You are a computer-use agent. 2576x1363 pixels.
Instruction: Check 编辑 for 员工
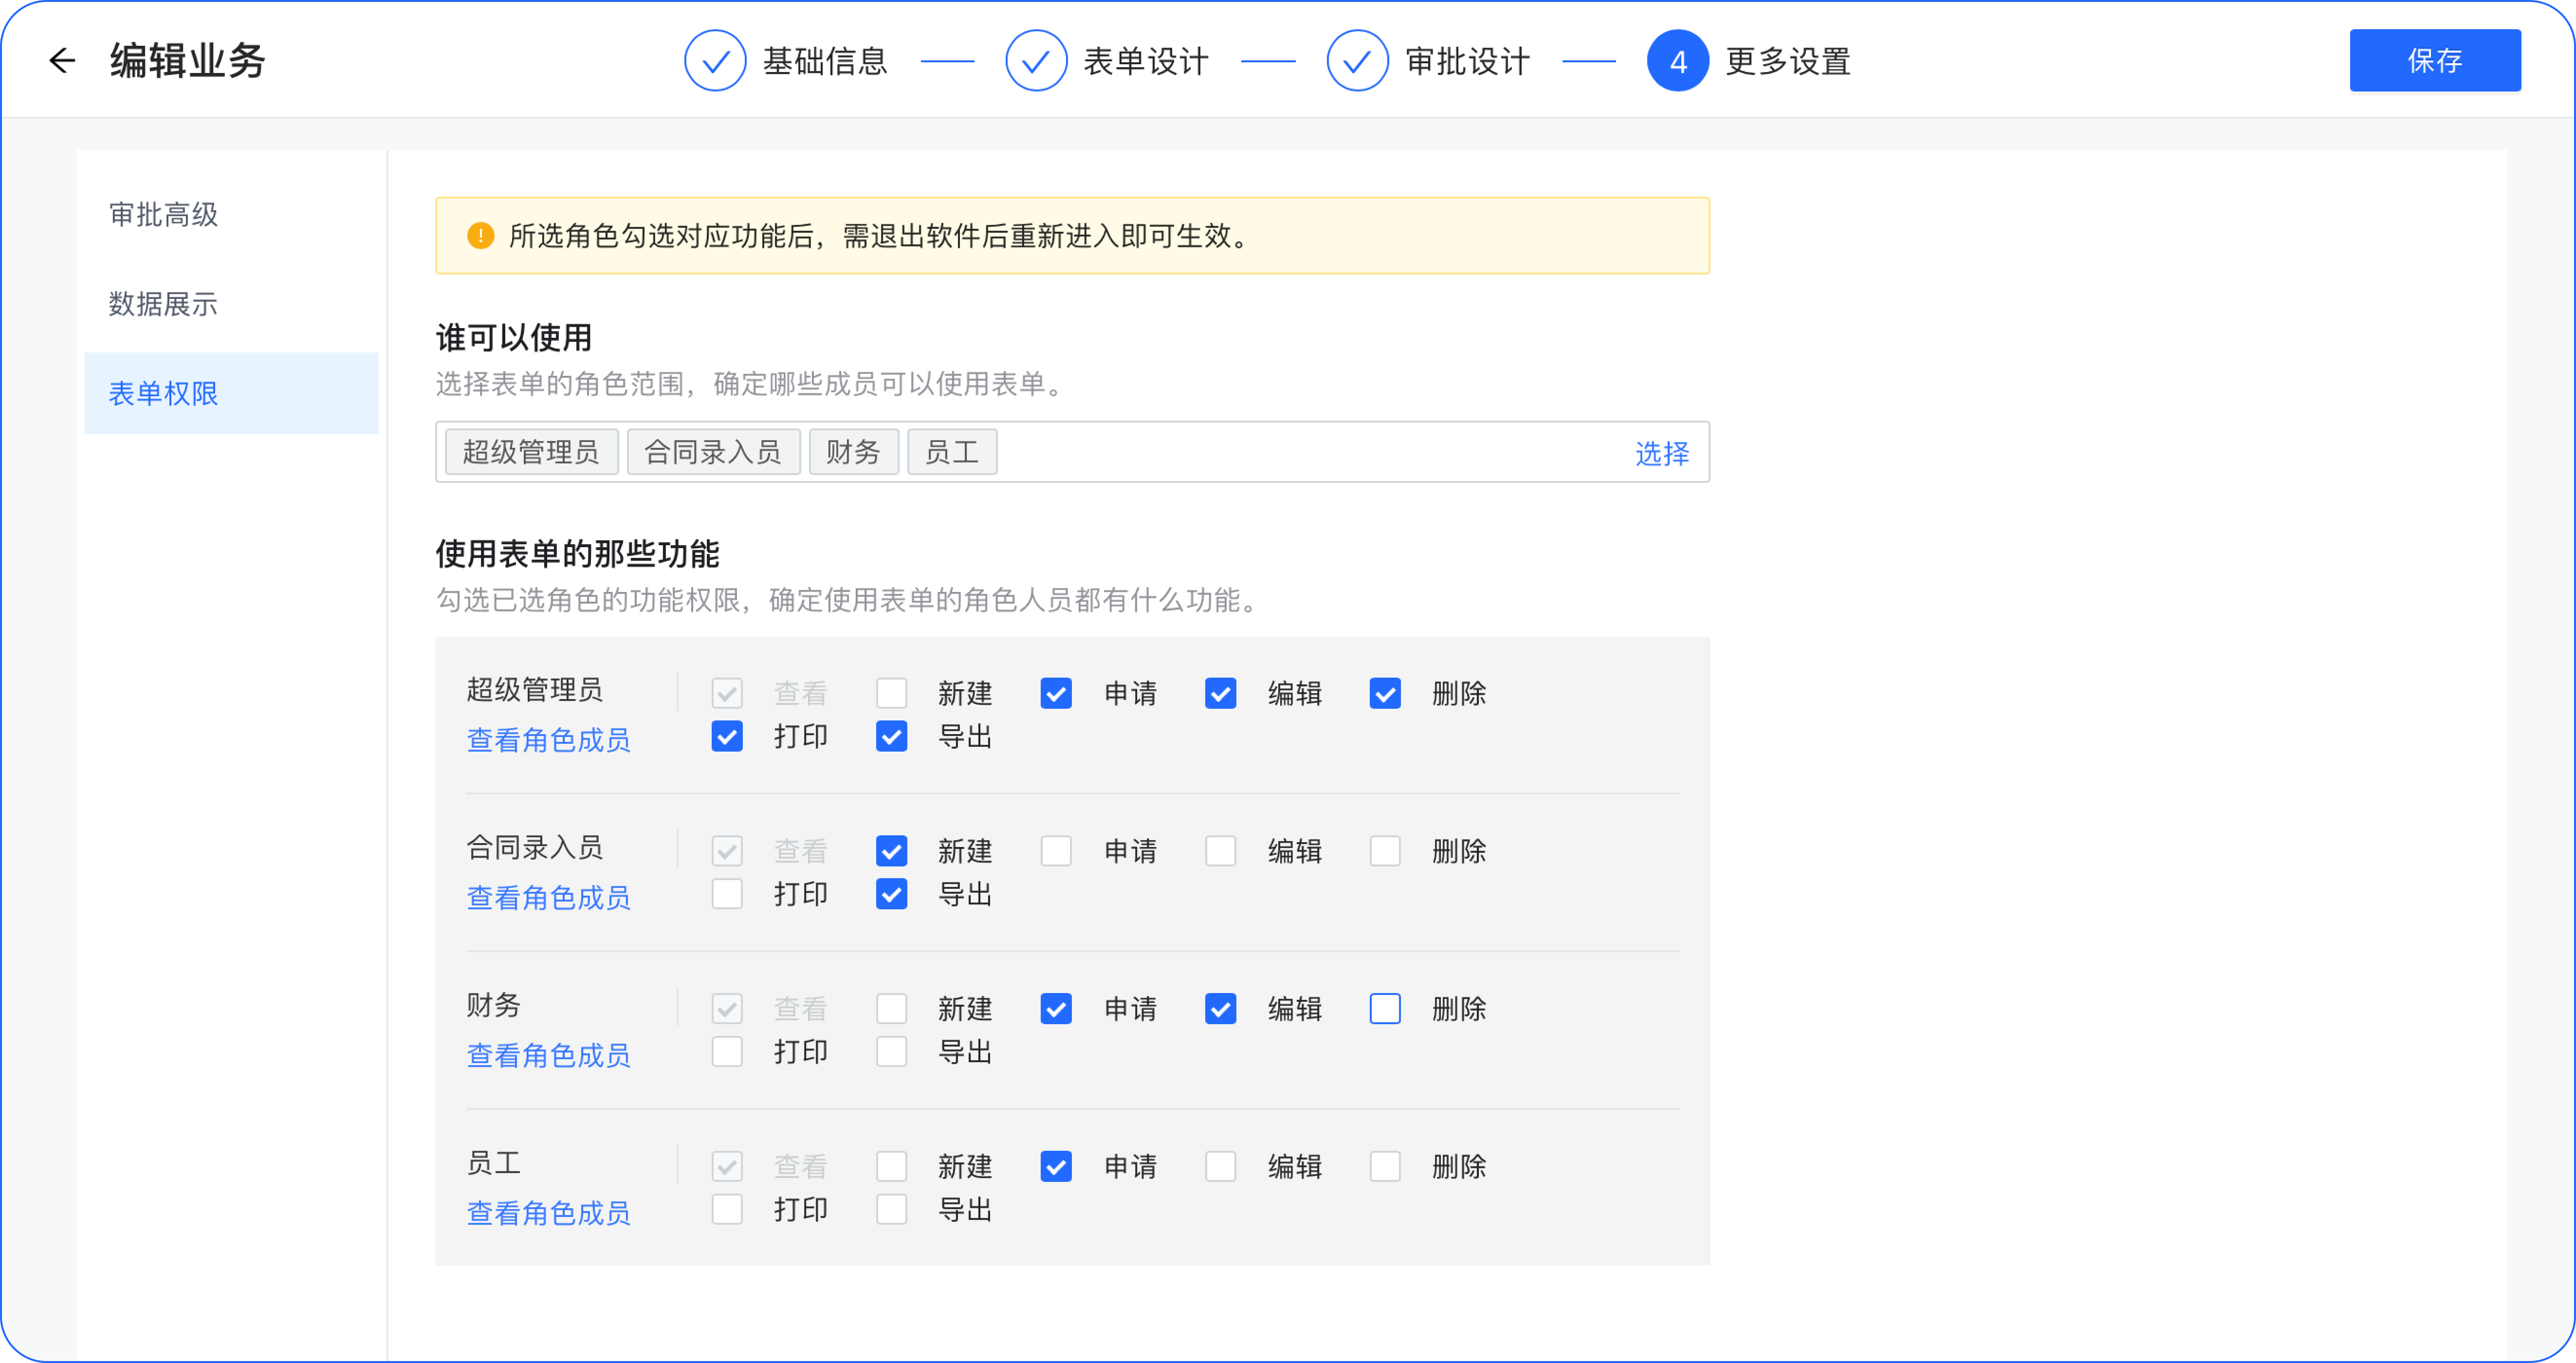1221,1167
